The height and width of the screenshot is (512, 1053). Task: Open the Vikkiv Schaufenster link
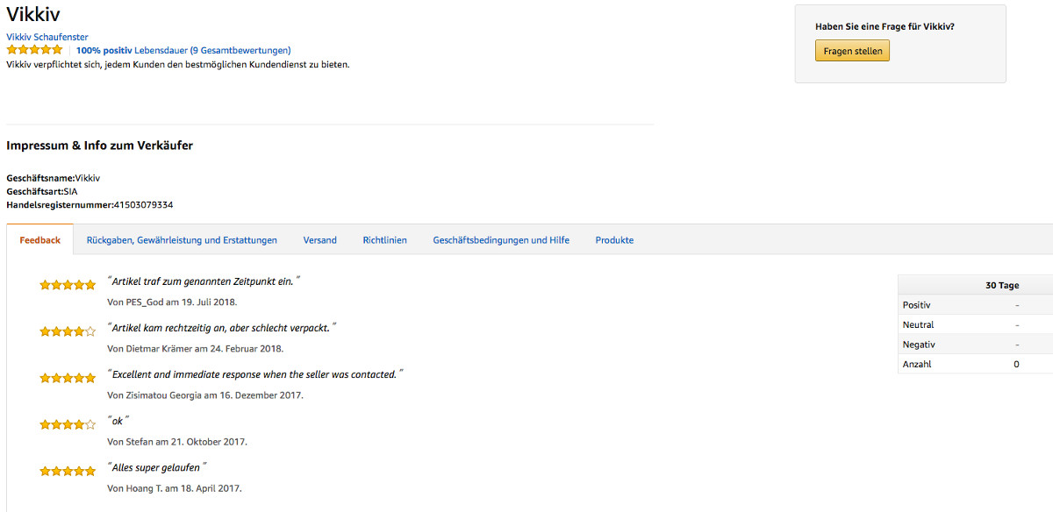pyautogui.click(x=47, y=37)
